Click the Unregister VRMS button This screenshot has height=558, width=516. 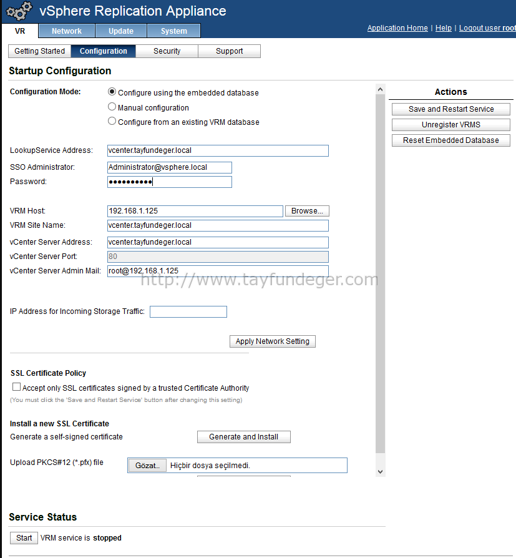click(x=451, y=125)
